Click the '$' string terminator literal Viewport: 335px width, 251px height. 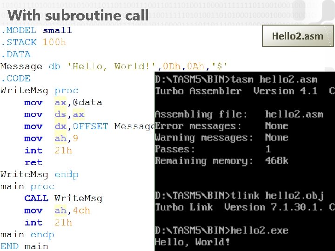point(220,66)
